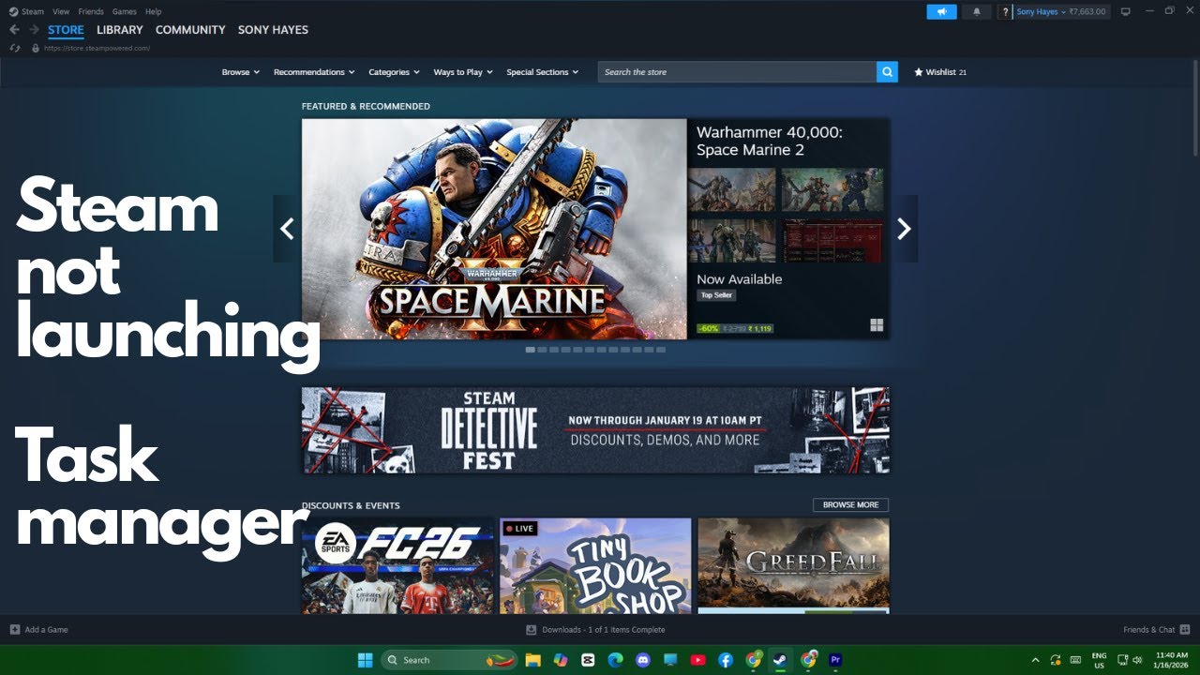Open the Help menu
The height and width of the screenshot is (675, 1200).
point(154,12)
